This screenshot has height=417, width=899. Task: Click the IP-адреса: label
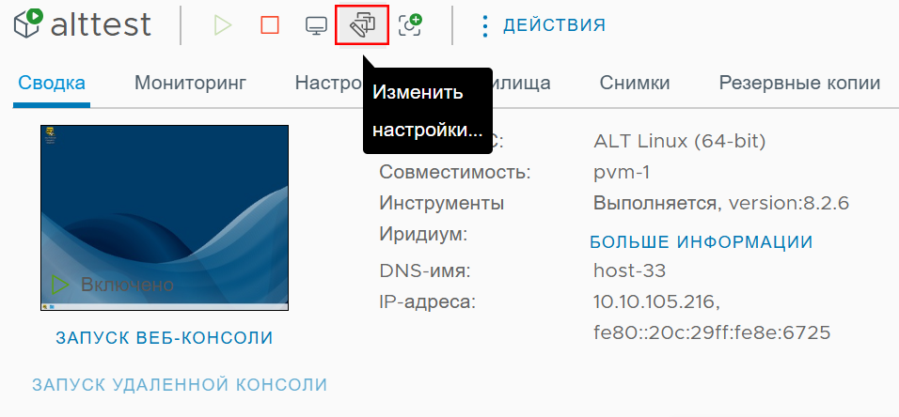(428, 301)
